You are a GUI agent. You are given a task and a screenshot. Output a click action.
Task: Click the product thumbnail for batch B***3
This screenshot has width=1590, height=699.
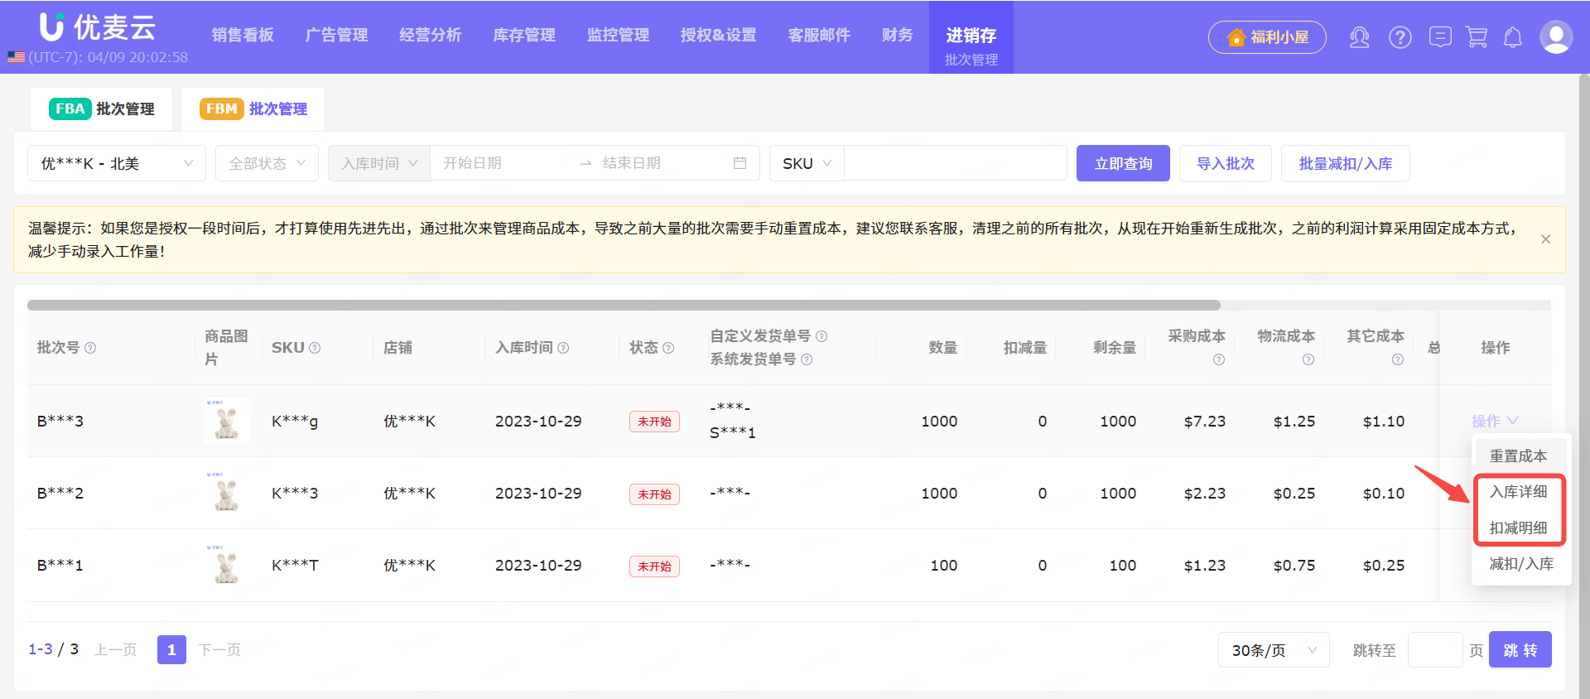tap(226, 421)
